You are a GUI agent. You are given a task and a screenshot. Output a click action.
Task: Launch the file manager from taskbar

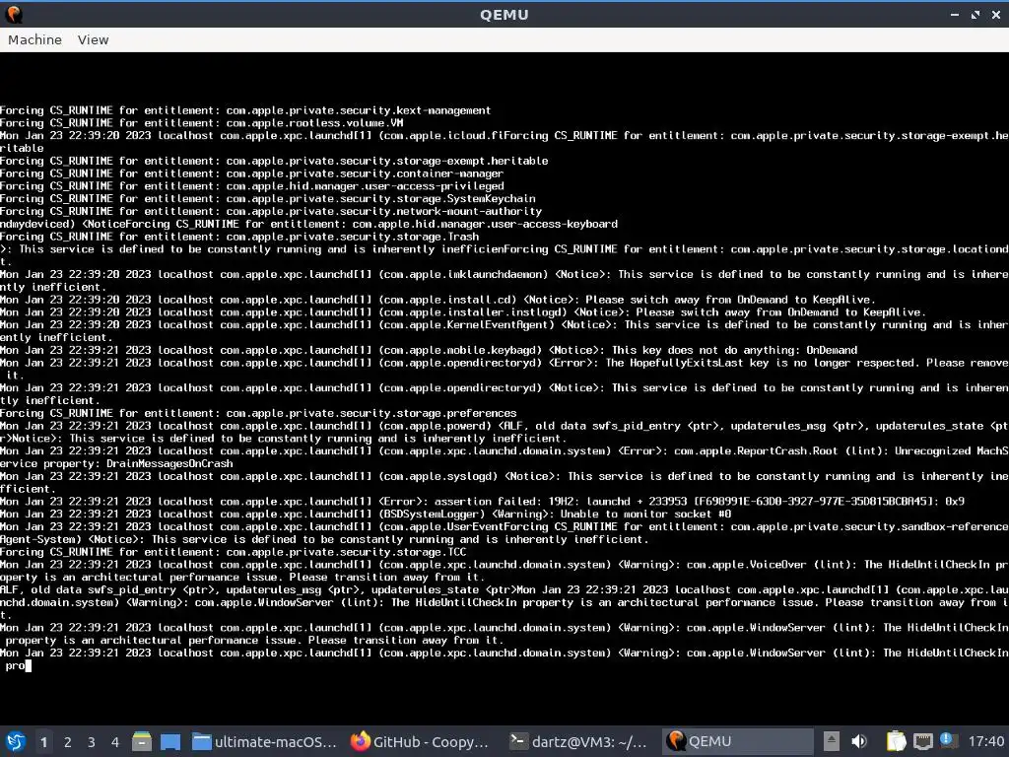[142, 741]
